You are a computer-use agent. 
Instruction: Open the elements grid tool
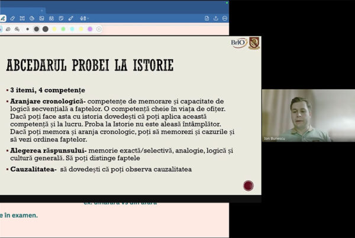pos(51,18)
